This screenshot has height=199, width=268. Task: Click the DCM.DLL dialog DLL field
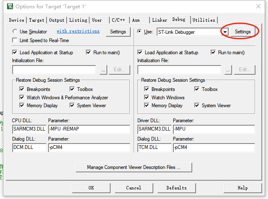tap(29, 147)
